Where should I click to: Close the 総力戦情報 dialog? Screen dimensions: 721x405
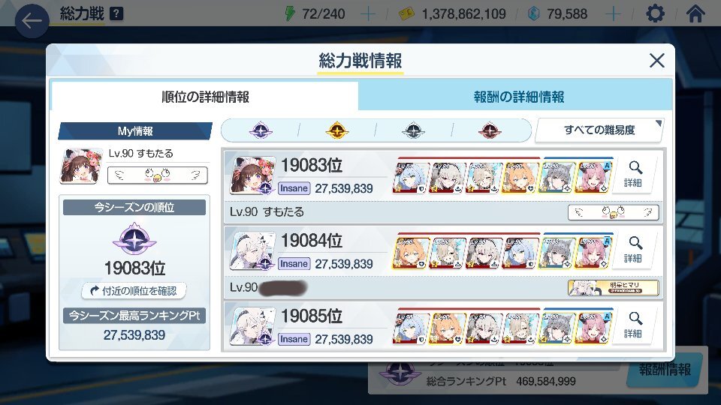[656, 60]
